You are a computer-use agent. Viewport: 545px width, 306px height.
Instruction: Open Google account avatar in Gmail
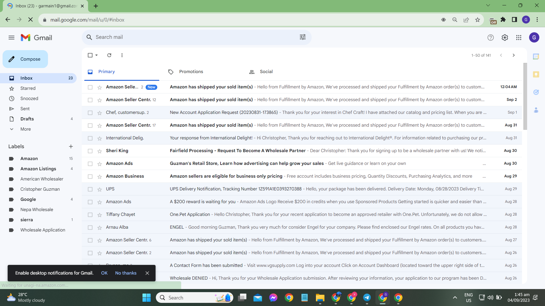tap(534, 37)
